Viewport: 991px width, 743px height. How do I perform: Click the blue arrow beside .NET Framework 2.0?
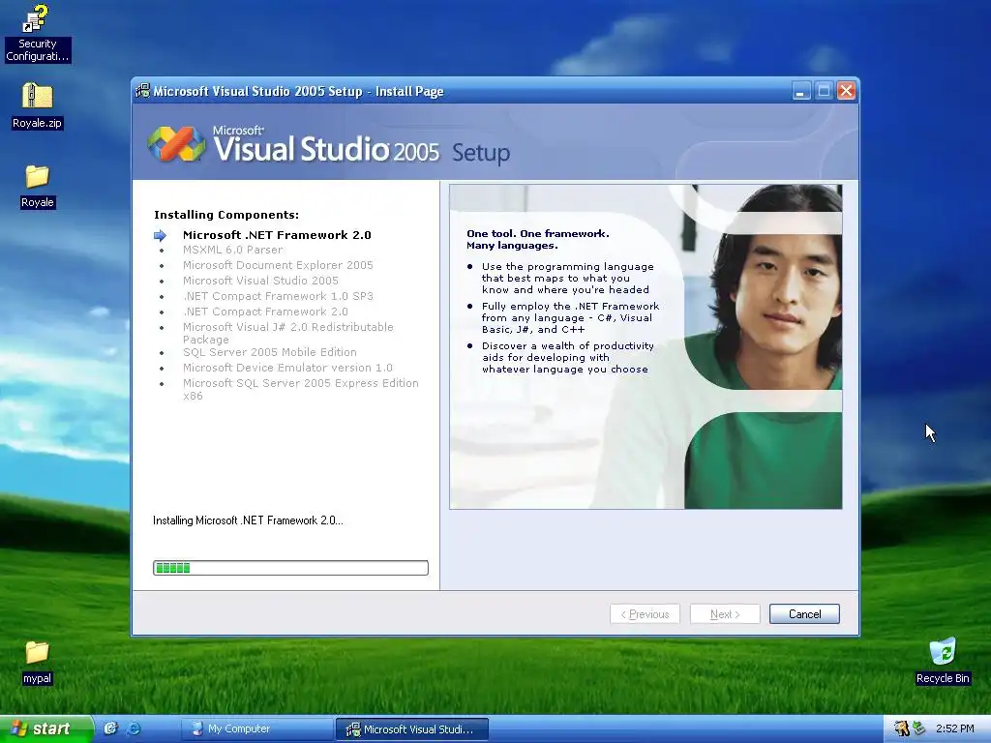[x=160, y=235]
